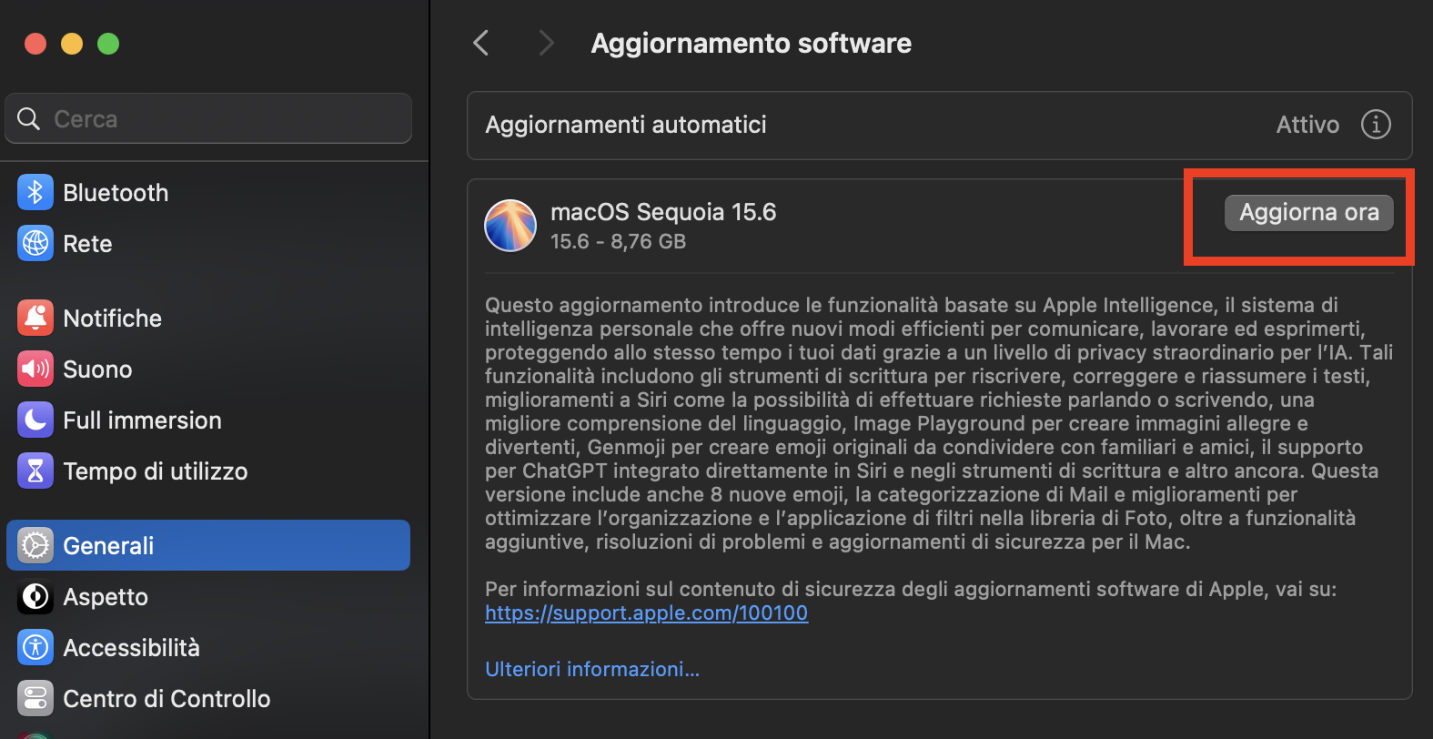Screen dimensions: 1433x739
Task: Click the forward navigation chevron
Action: point(546,43)
